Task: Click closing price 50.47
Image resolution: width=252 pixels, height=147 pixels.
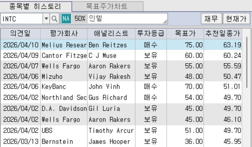Action: [x=232, y=76]
